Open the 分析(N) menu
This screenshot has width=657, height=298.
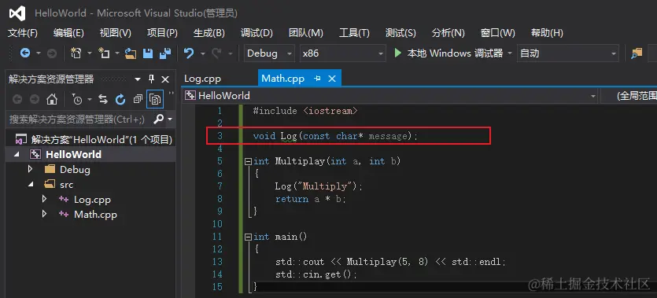tap(448, 33)
